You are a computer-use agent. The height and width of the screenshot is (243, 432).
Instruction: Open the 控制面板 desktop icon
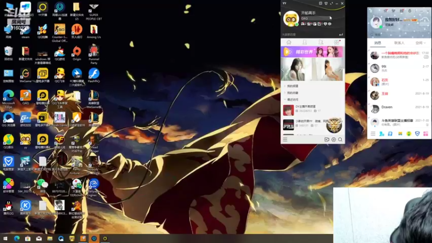point(9,76)
